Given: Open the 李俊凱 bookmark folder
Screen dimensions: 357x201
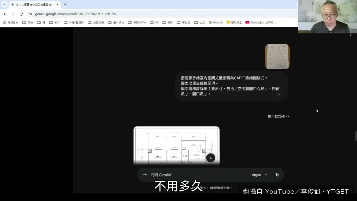Looking at the screenshot, I should pos(184,22).
